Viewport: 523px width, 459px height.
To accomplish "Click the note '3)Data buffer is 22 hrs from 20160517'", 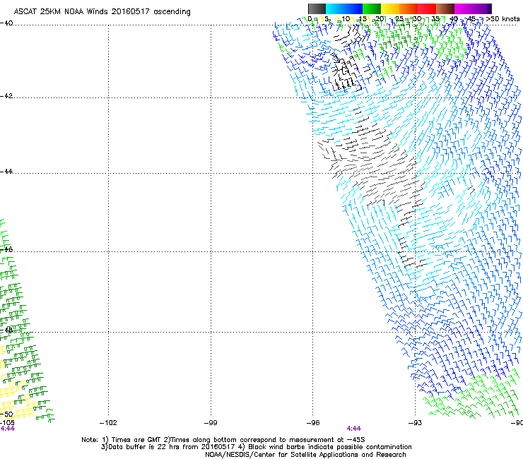I will (168, 447).
